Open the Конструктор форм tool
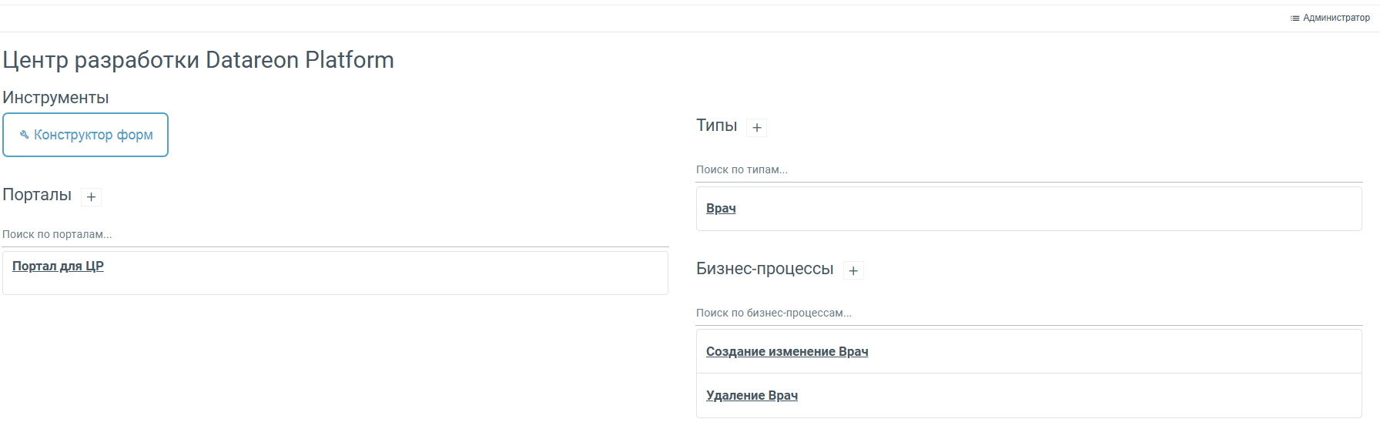 point(85,135)
